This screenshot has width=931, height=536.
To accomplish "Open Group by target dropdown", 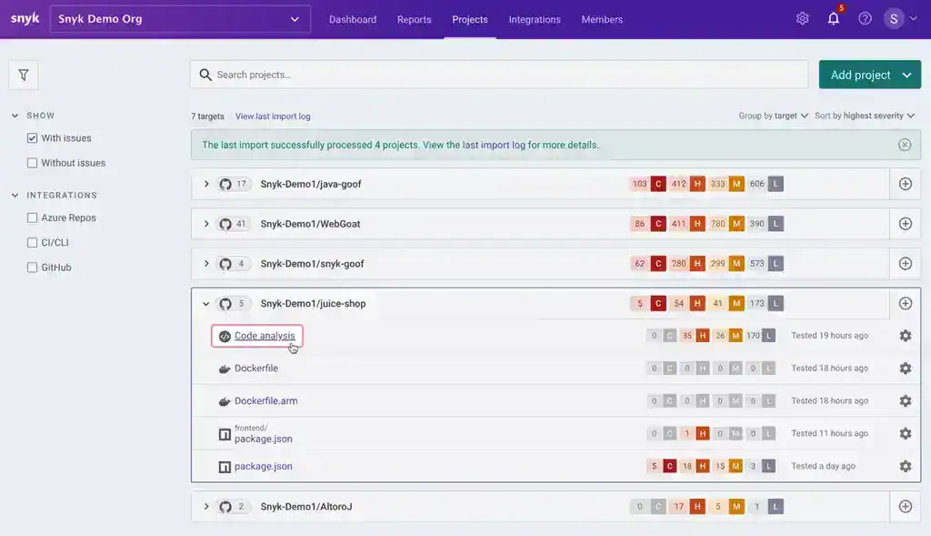I will coord(773,116).
